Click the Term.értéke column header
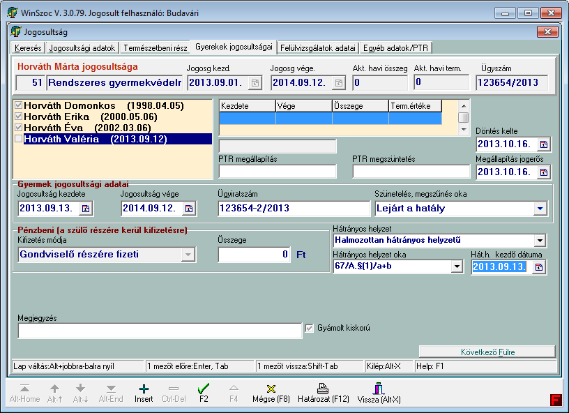569x413 pixels. pos(415,106)
